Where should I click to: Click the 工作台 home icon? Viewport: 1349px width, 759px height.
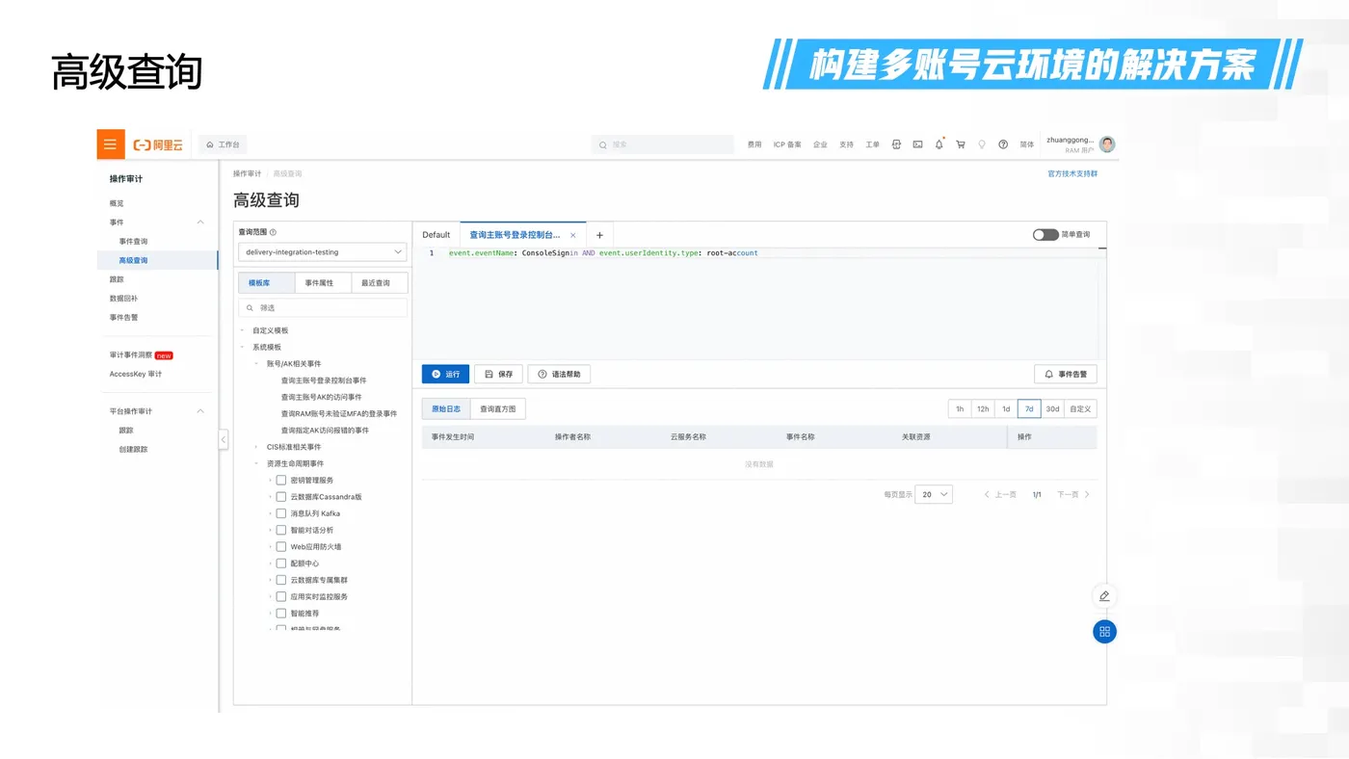(210, 144)
